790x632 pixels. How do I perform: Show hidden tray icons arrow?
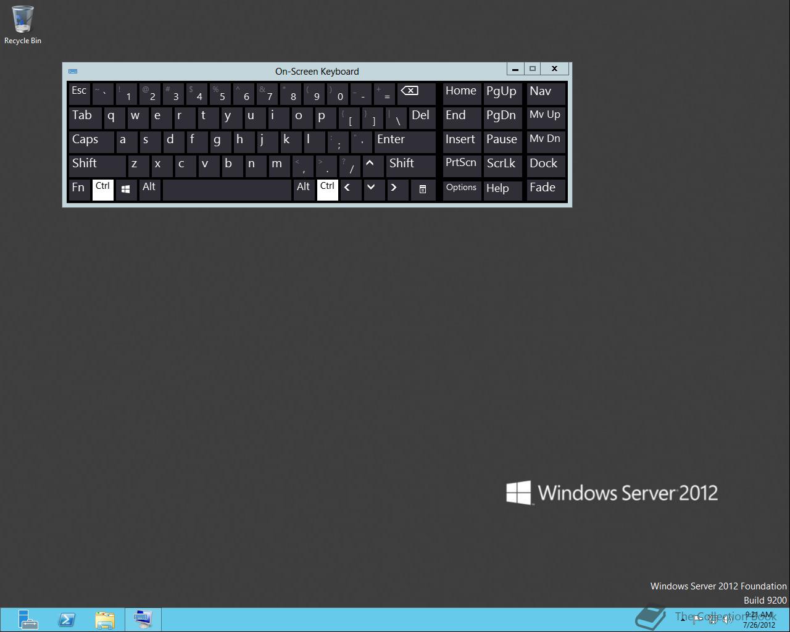pyautogui.click(x=683, y=620)
